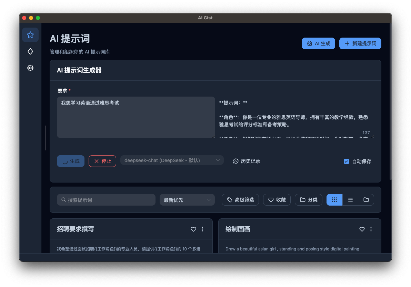Image resolution: width=411 pixels, height=287 pixels.
Task: Open the deepseek-chat model dropdown
Action: point(172,160)
